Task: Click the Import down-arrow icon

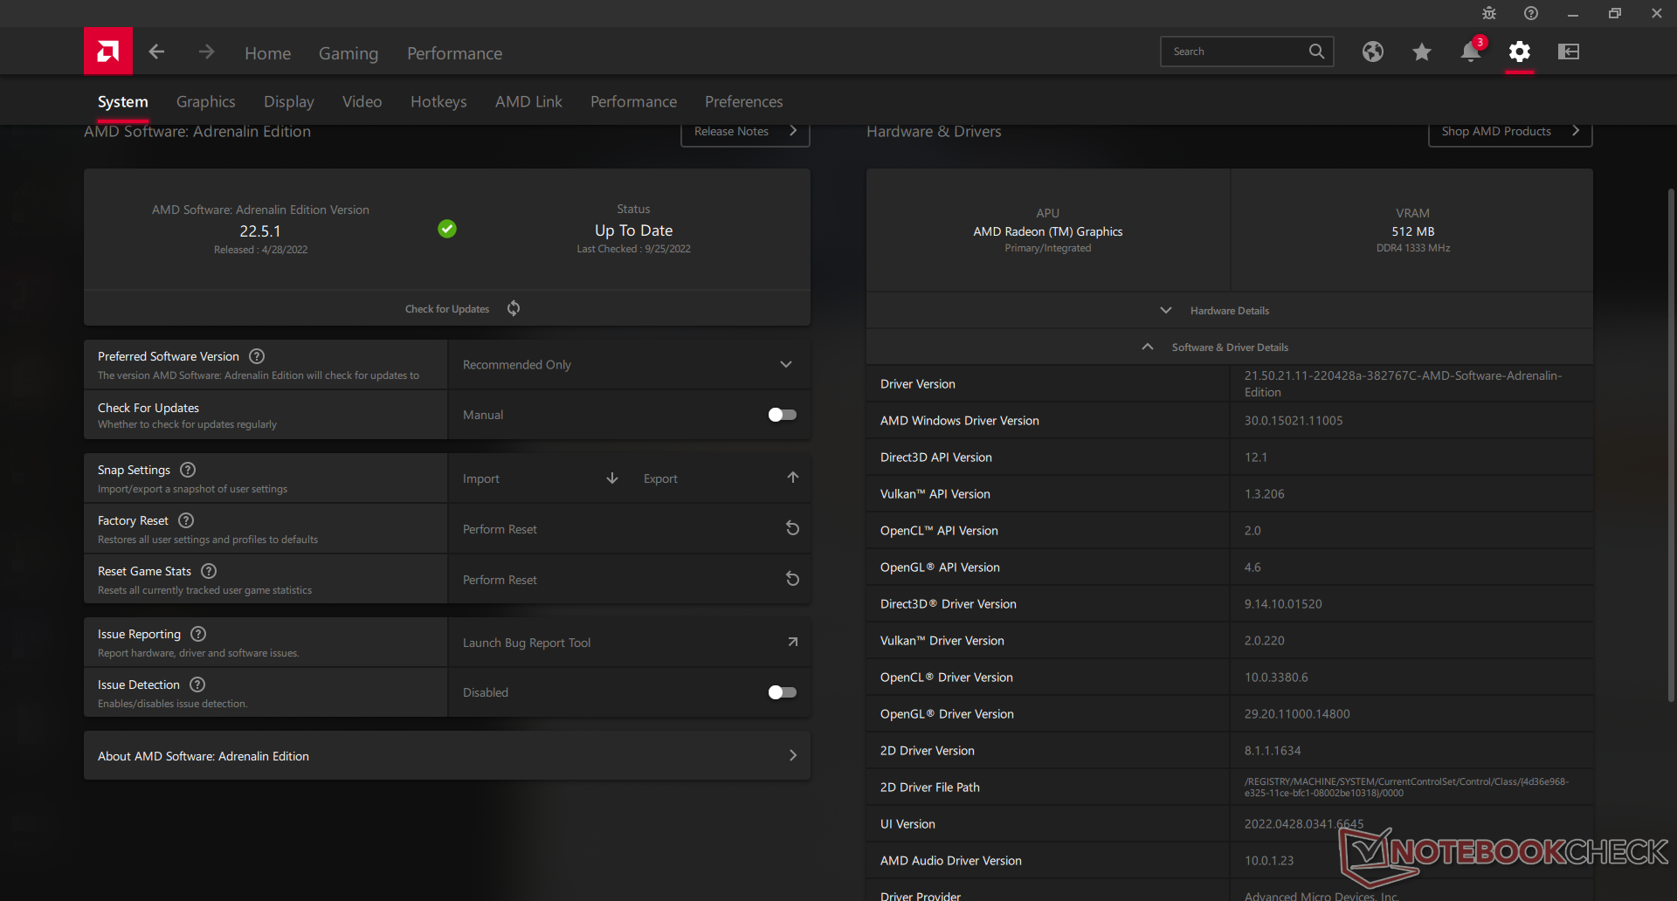Action: [612, 478]
